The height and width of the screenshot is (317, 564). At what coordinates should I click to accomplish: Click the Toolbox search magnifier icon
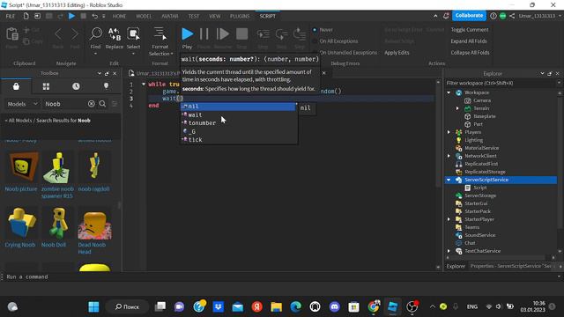102,104
